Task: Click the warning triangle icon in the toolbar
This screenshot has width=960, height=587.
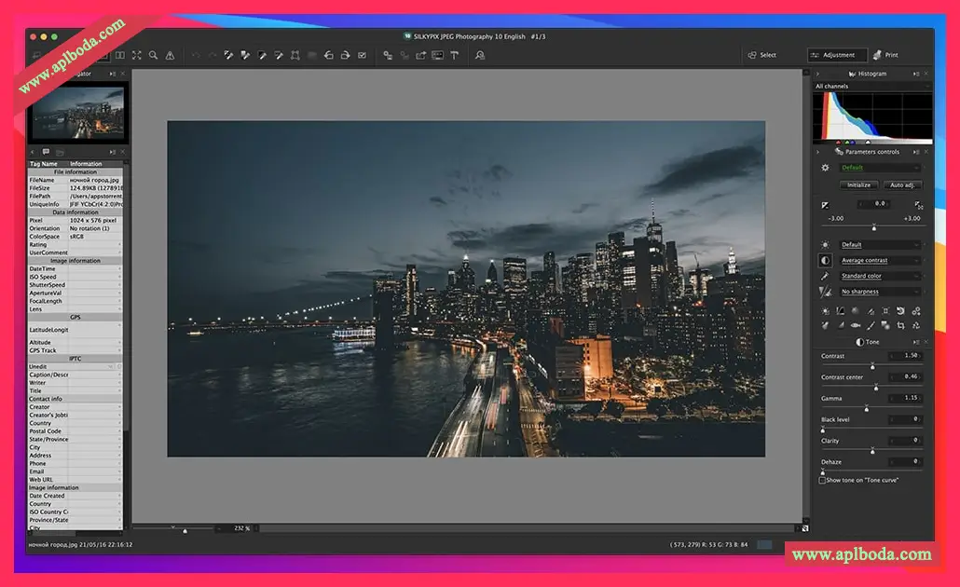Action: pyautogui.click(x=170, y=56)
